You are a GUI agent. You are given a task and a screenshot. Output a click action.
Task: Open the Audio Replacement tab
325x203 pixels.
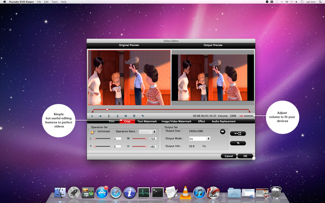[x=224, y=121]
